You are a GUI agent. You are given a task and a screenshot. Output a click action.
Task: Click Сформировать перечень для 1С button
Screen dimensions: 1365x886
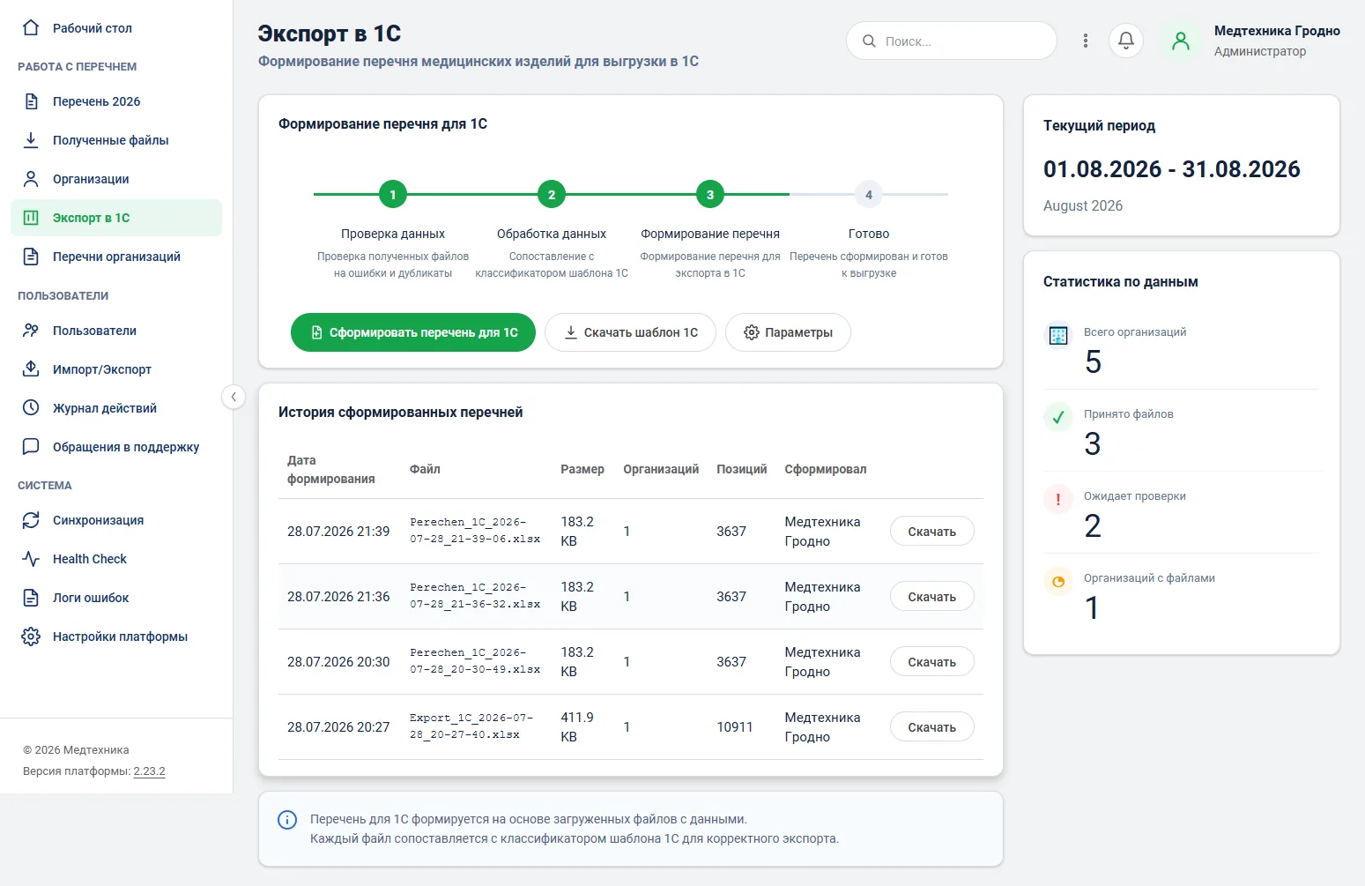point(413,332)
